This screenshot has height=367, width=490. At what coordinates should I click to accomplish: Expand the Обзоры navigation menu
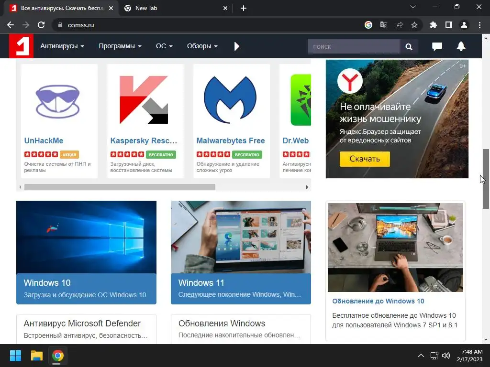[202, 46]
